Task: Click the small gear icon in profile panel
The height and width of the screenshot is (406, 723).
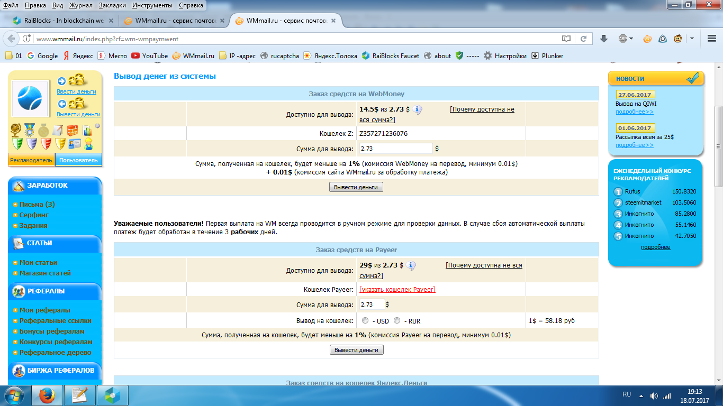Action: (x=97, y=126)
